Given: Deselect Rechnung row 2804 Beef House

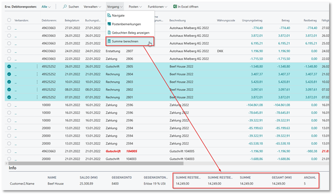Looking at the screenshot, I should [9, 74].
